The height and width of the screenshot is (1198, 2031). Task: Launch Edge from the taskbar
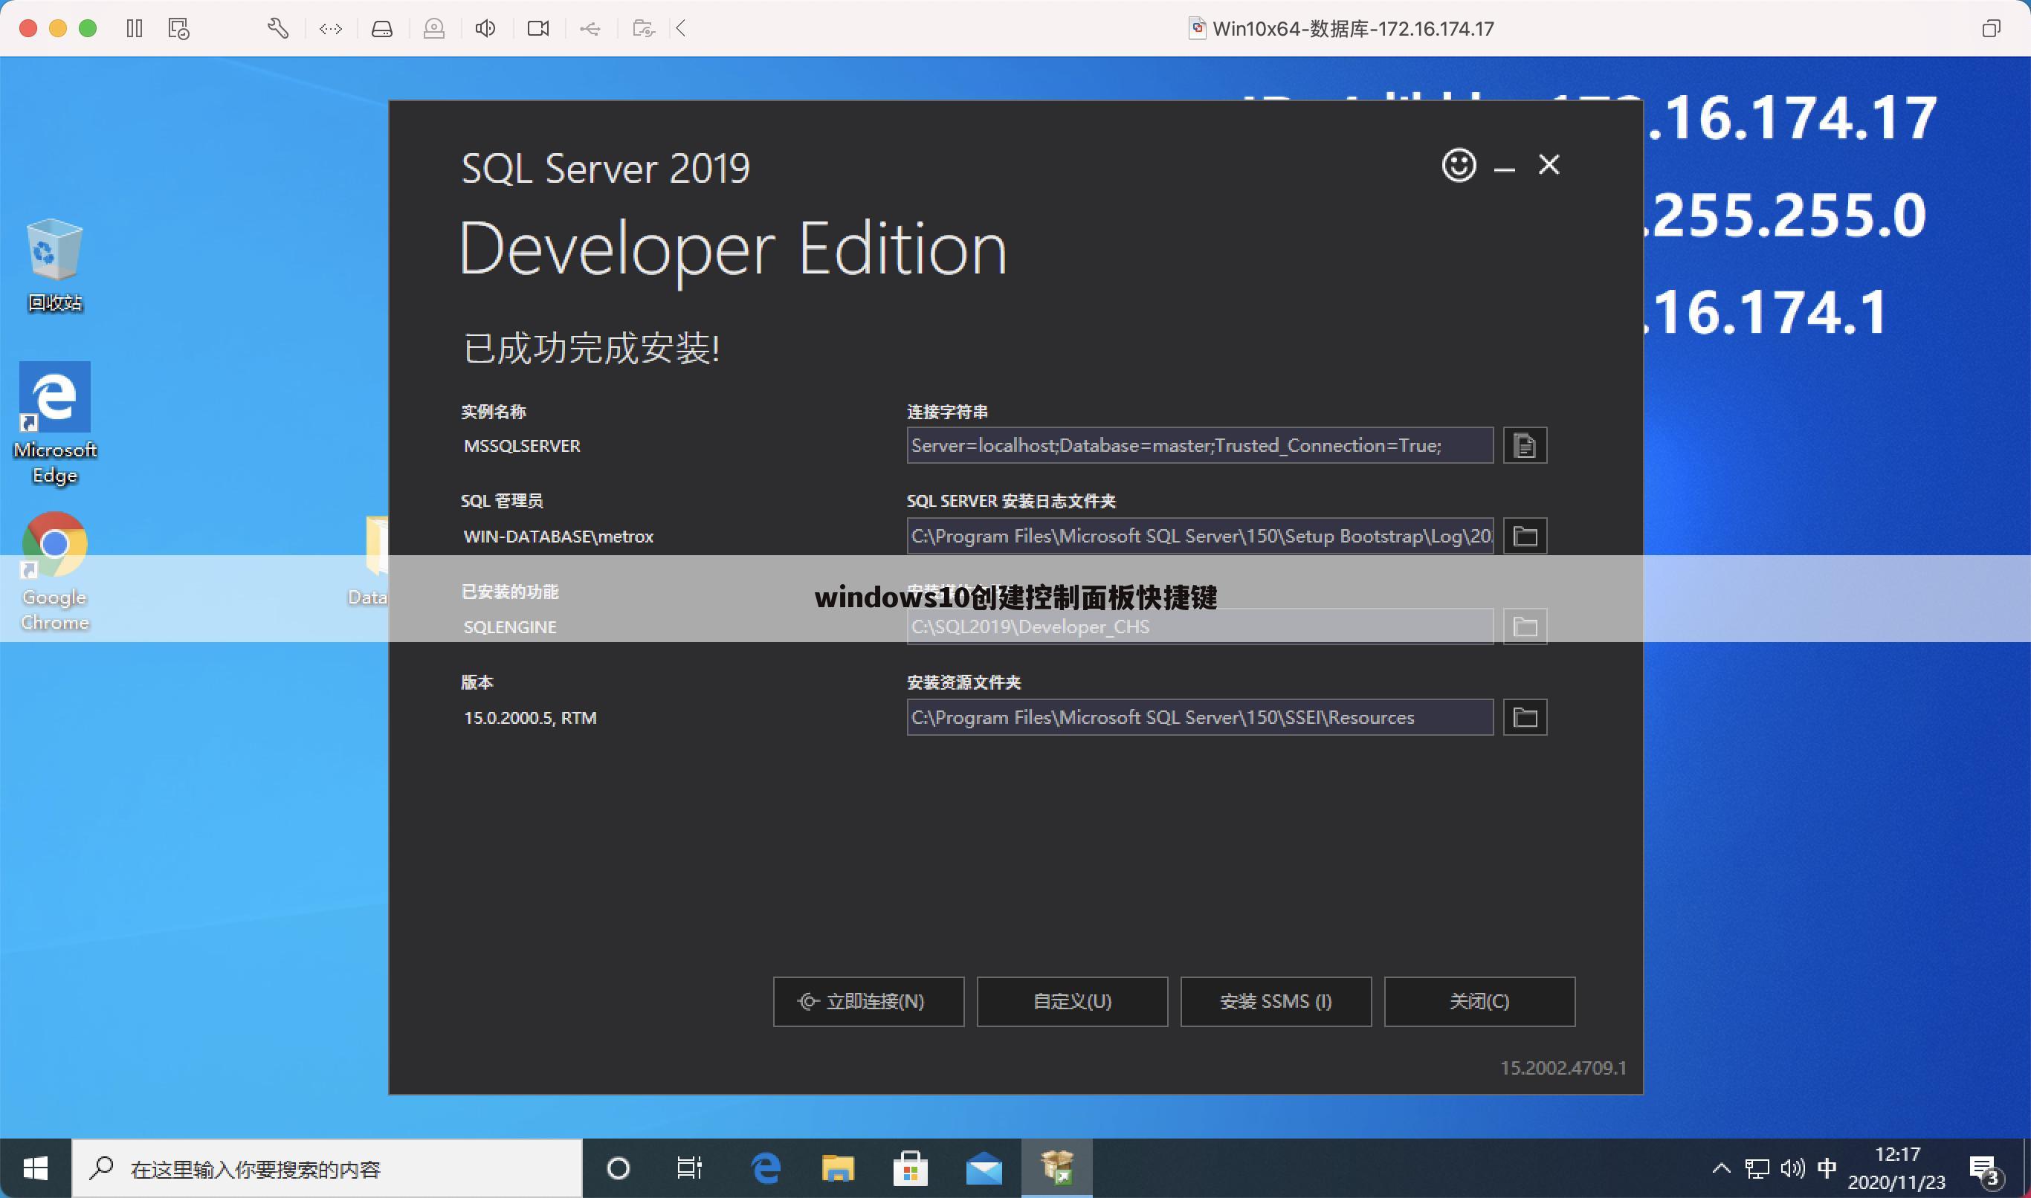click(x=765, y=1168)
